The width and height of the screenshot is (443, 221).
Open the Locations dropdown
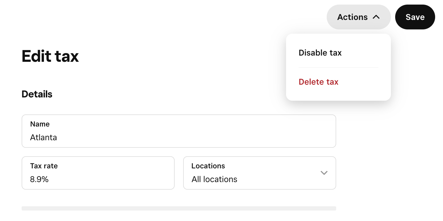pos(260,173)
